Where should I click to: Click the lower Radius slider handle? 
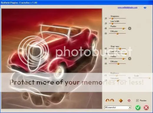pos(123,59)
